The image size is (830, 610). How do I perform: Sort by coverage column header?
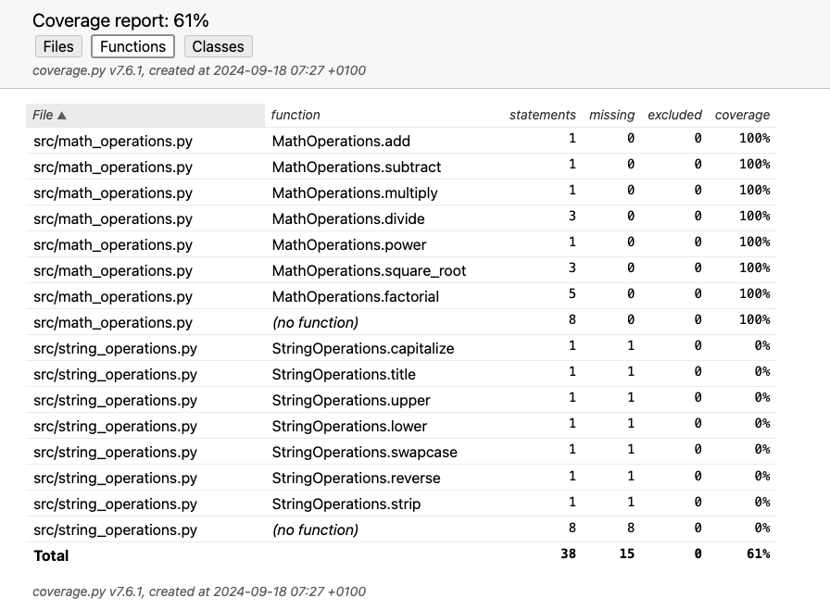pos(742,115)
